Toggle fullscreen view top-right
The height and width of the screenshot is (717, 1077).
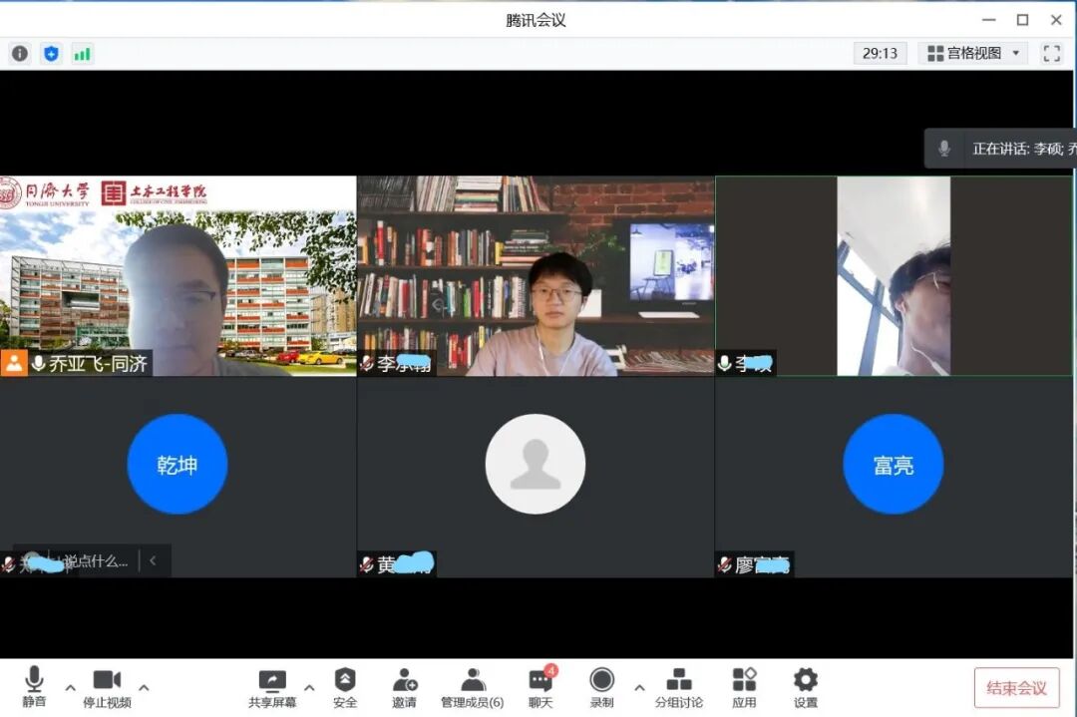coord(1051,53)
